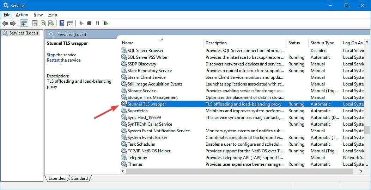The width and height of the screenshot is (371, 190).
Task: Sort by the Startup Type column header
Action: coord(324,43)
